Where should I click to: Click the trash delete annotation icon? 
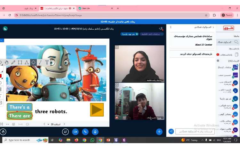[1, 89]
